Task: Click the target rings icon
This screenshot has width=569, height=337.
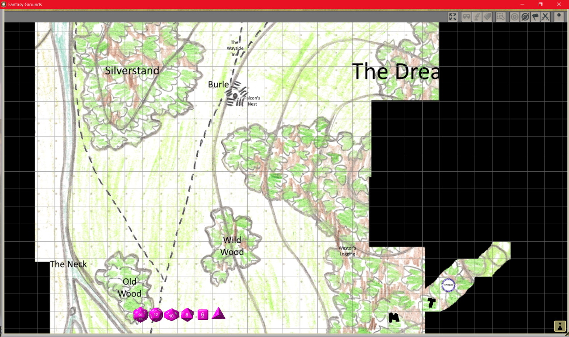Action: pos(515,17)
